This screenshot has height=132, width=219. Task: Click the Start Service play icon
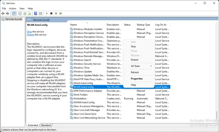tap(47, 13)
